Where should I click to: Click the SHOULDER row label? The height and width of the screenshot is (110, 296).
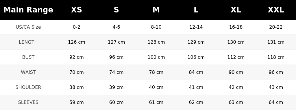tap(28, 87)
